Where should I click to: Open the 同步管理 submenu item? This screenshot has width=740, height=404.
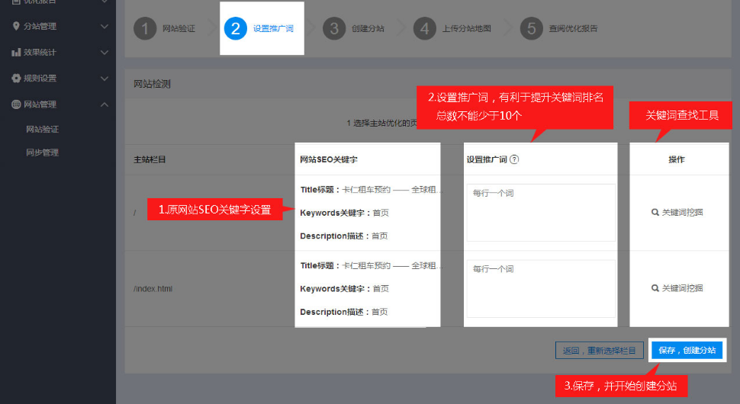[x=43, y=152]
